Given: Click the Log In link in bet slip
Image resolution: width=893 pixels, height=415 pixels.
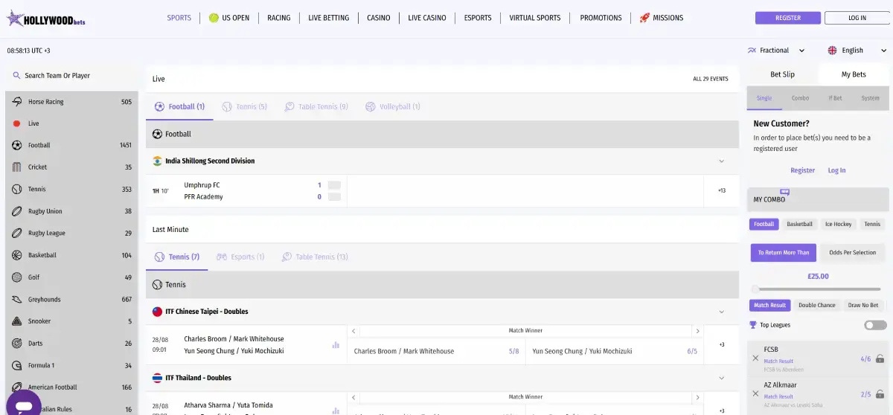Looking at the screenshot, I should coord(836,170).
